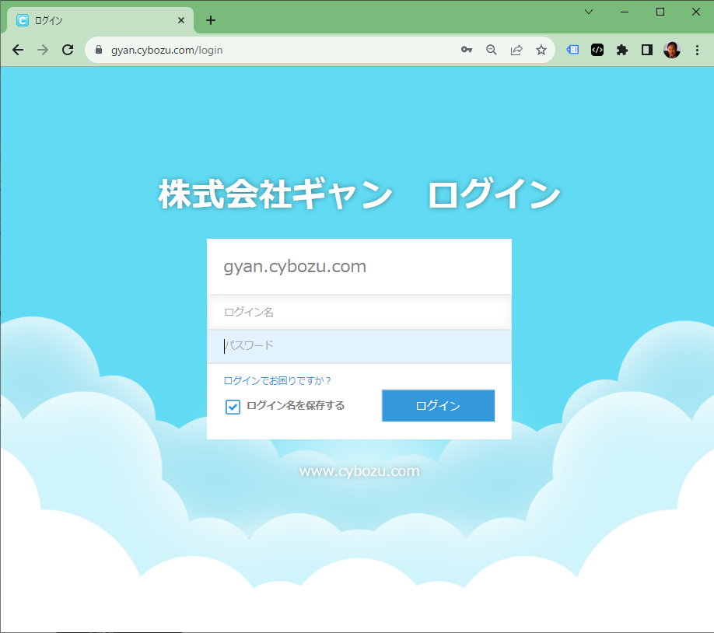The image size is (714, 633).
Task: Open Chrome three-dot menu
Action: pos(697,50)
